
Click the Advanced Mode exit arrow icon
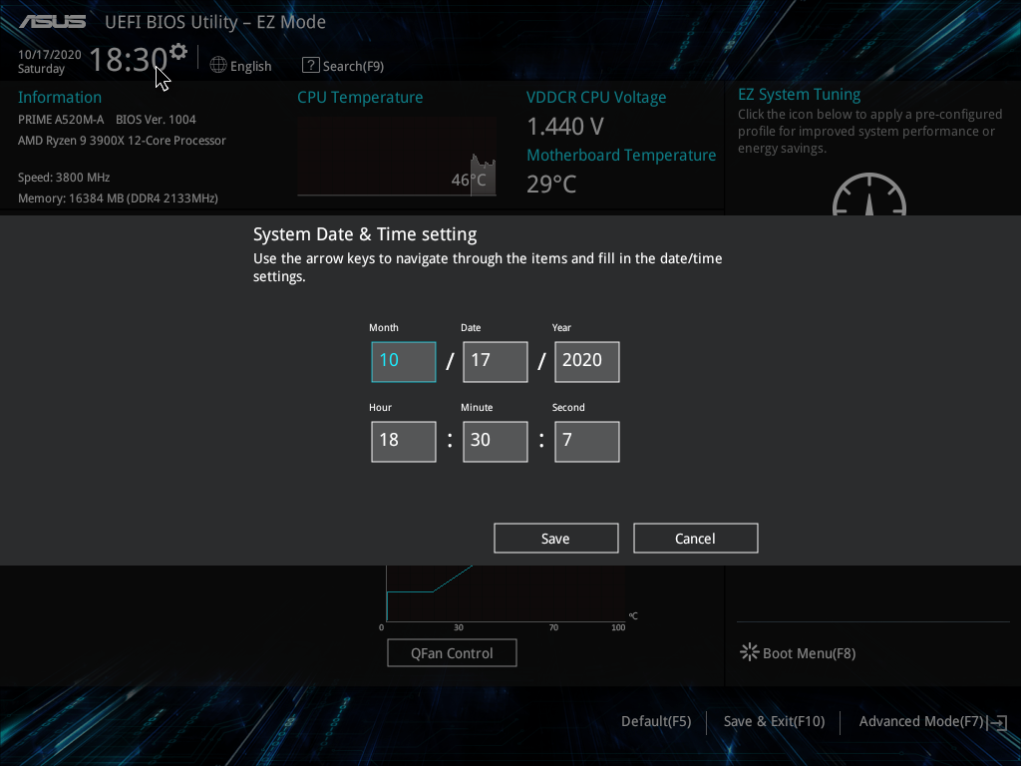(997, 722)
